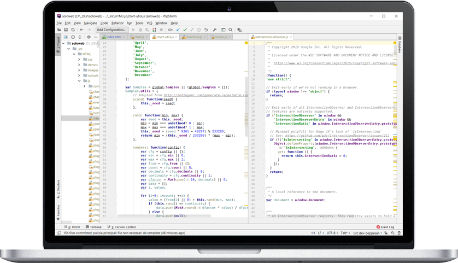Click the Git Revert undo arrow icon
This screenshot has width=458, height=263.
pos(206,30)
